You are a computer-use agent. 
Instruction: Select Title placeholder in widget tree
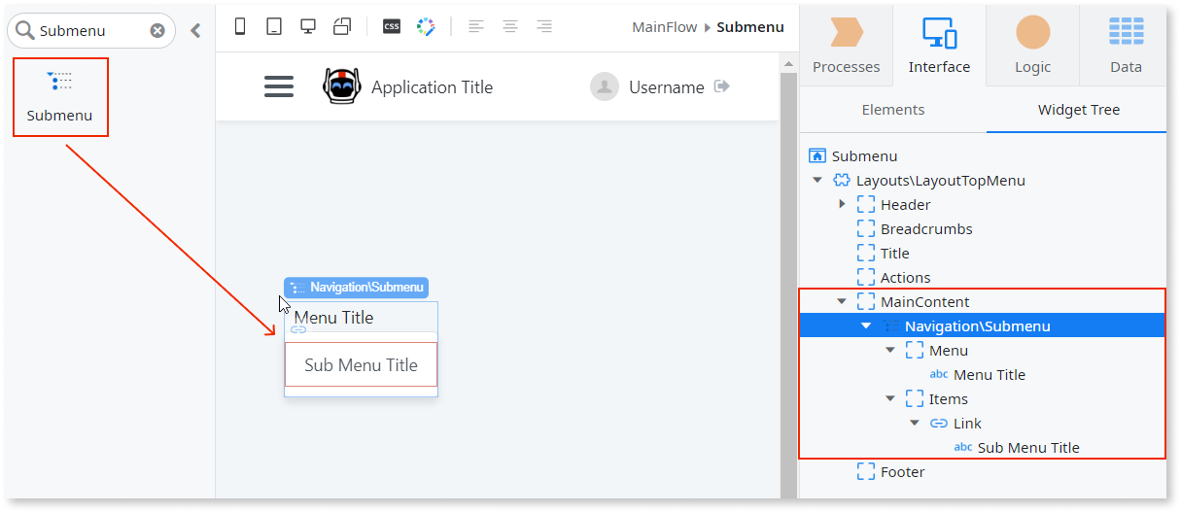coord(895,254)
